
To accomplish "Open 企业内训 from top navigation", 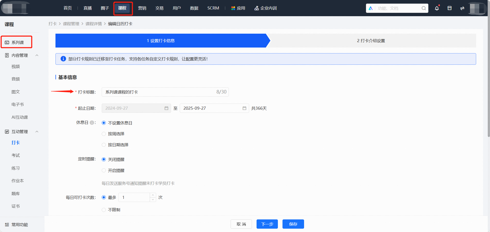I will [266, 8].
